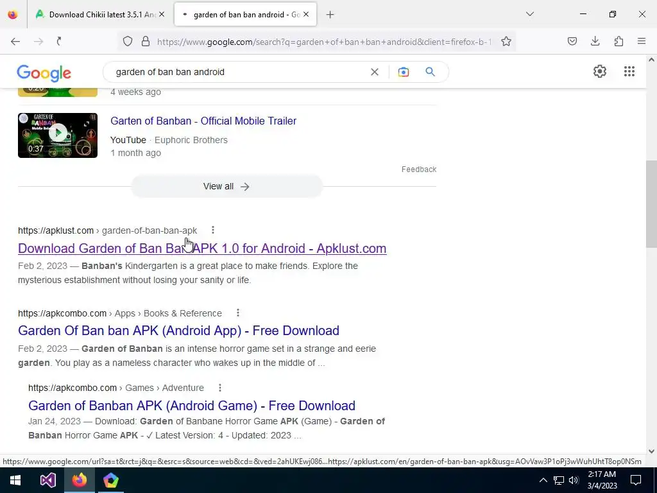Open a new browser tab
The image size is (657, 493).
(x=330, y=15)
